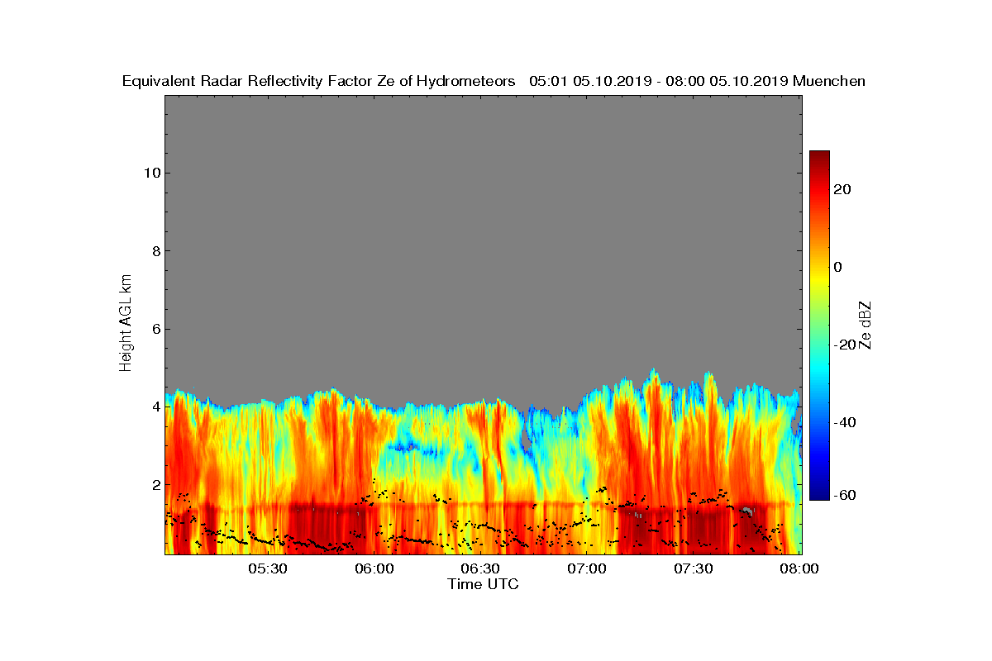Click the "Ze dBZ" colorbar label
The width and height of the screenshot is (992, 661).
pyautogui.click(x=866, y=325)
